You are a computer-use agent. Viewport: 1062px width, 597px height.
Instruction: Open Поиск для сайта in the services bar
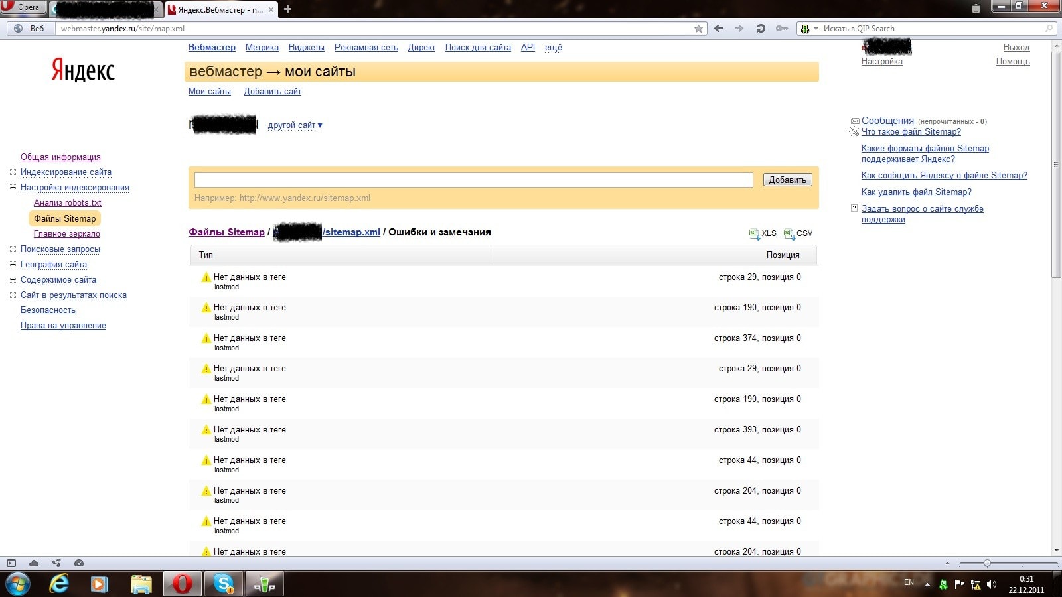pyautogui.click(x=478, y=48)
